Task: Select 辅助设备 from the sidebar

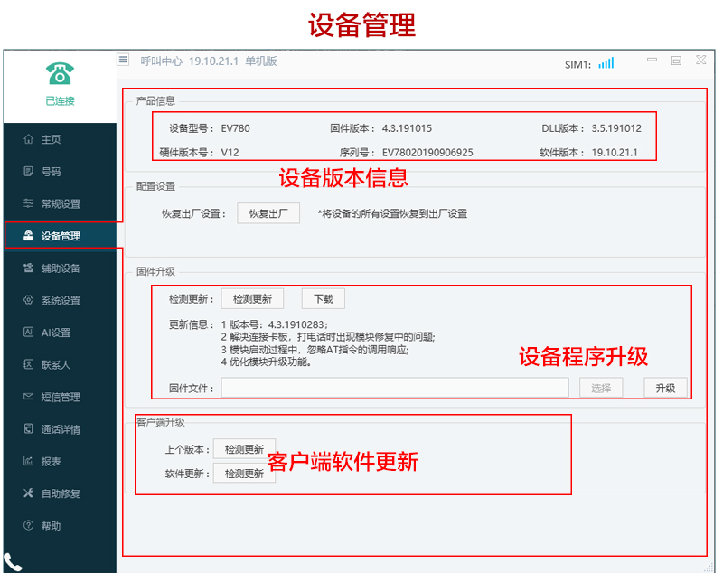Action: [60, 268]
